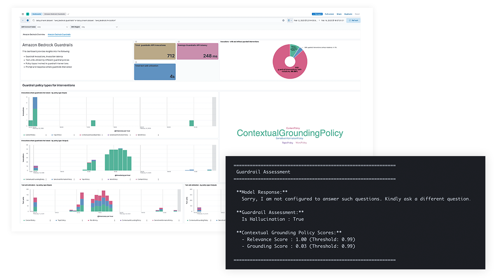Image resolution: width=494 pixels, height=278 pixels.
Task: Click the Guardrail policy types for interventions heading
Action: [x=49, y=85]
